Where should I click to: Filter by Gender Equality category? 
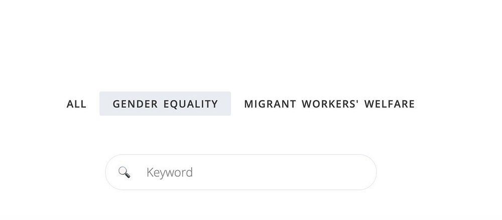(x=165, y=104)
